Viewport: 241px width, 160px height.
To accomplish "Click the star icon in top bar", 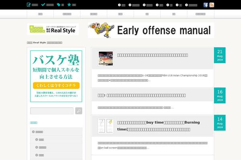I will [x=69, y=4].
